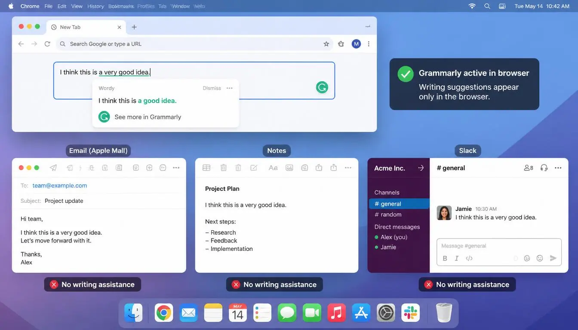Open the Trash in the Dock

(444, 312)
